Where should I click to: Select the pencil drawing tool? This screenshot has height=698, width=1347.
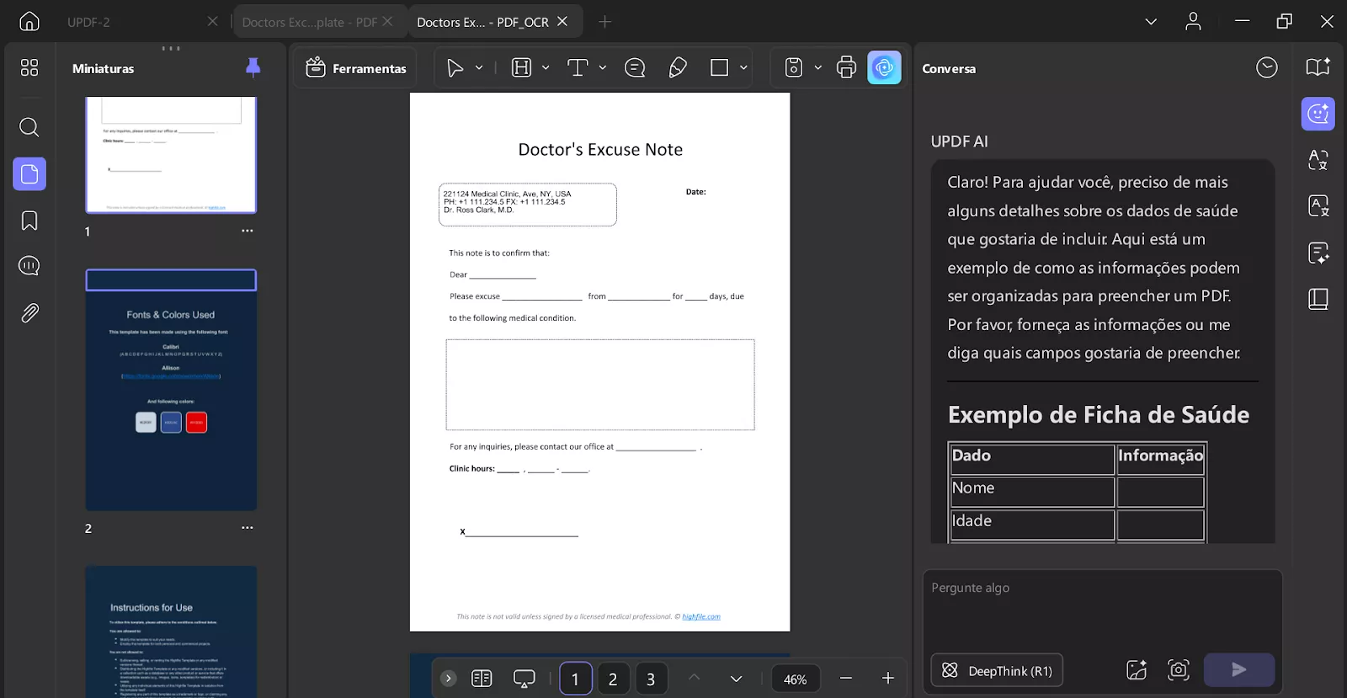point(678,68)
